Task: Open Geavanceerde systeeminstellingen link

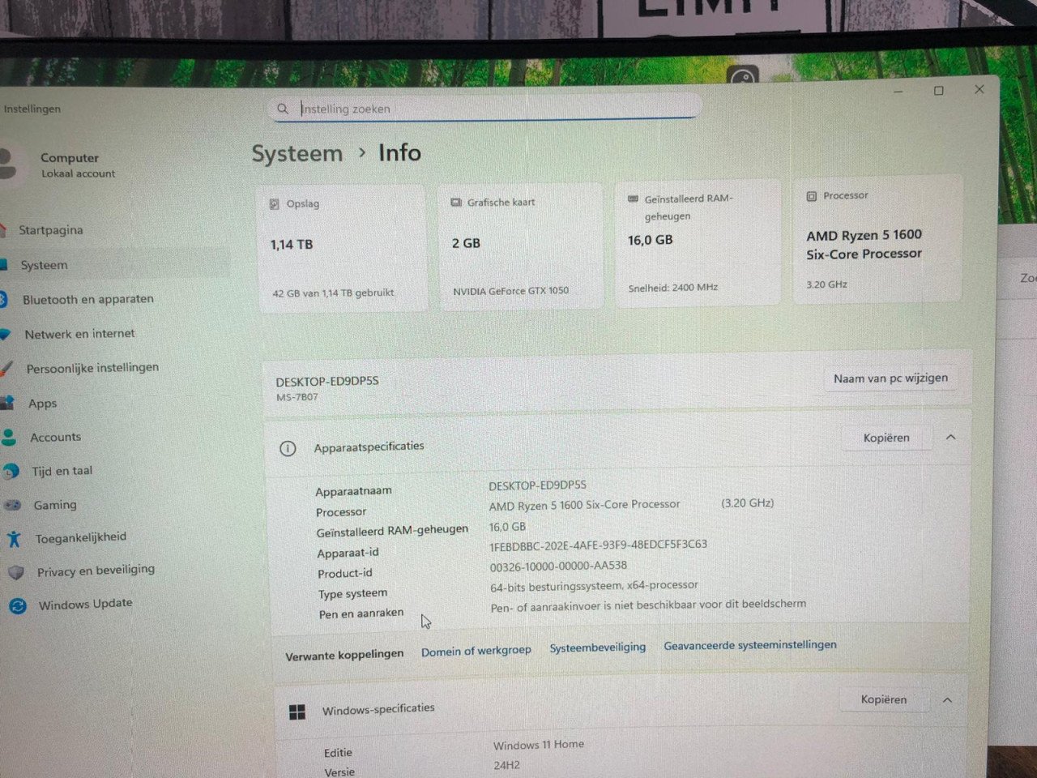Action: point(750,645)
